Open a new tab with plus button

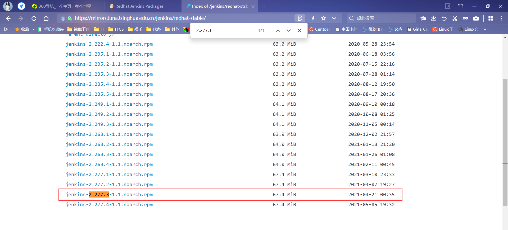tap(264, 6)
